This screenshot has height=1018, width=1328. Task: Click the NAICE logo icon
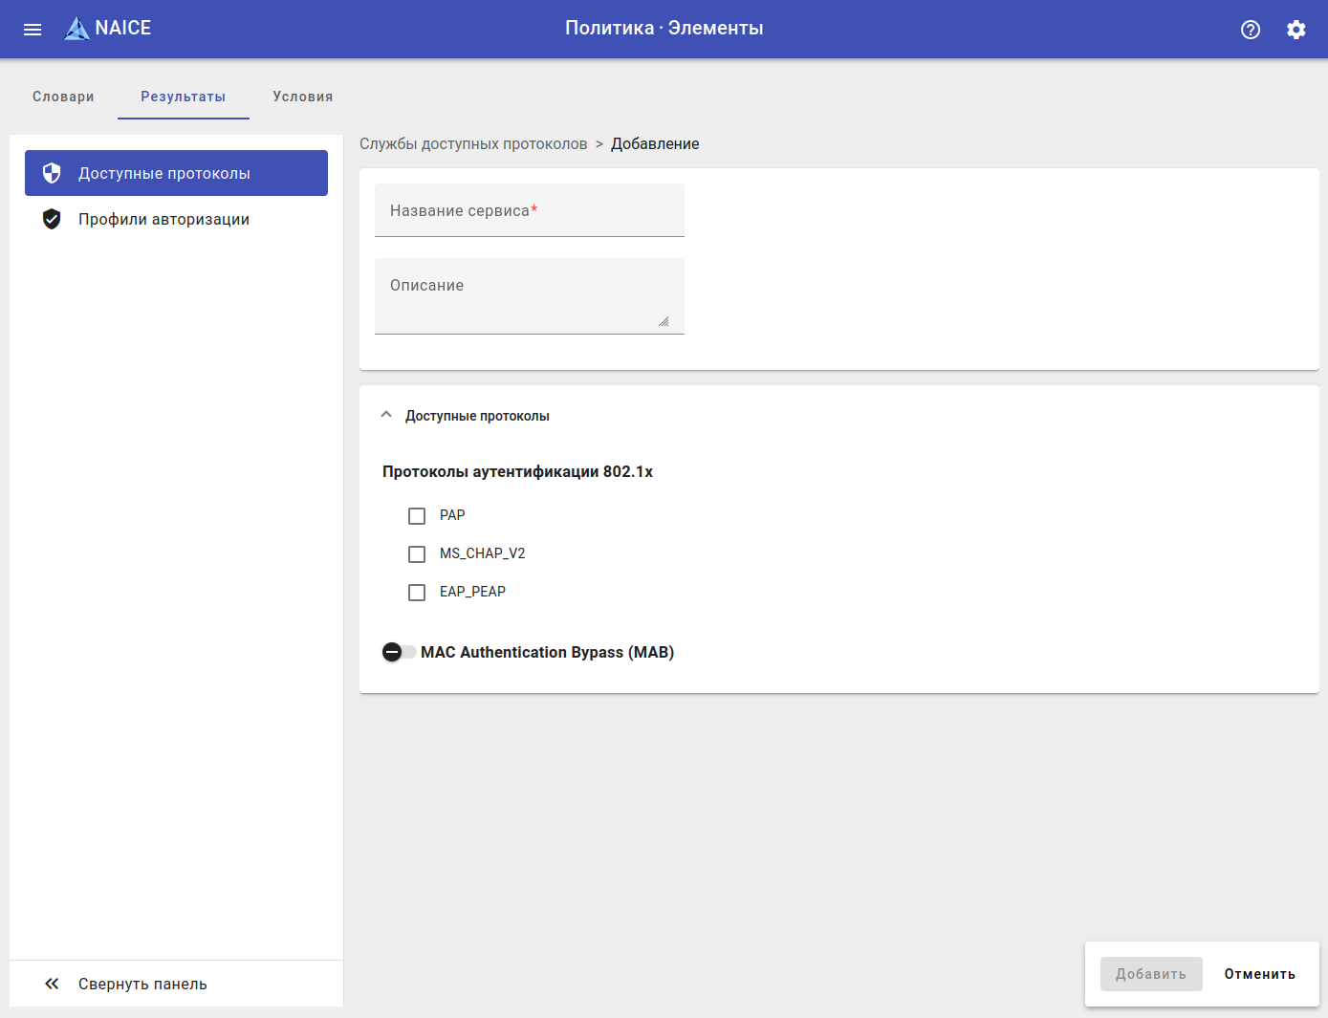coord(76,29)
